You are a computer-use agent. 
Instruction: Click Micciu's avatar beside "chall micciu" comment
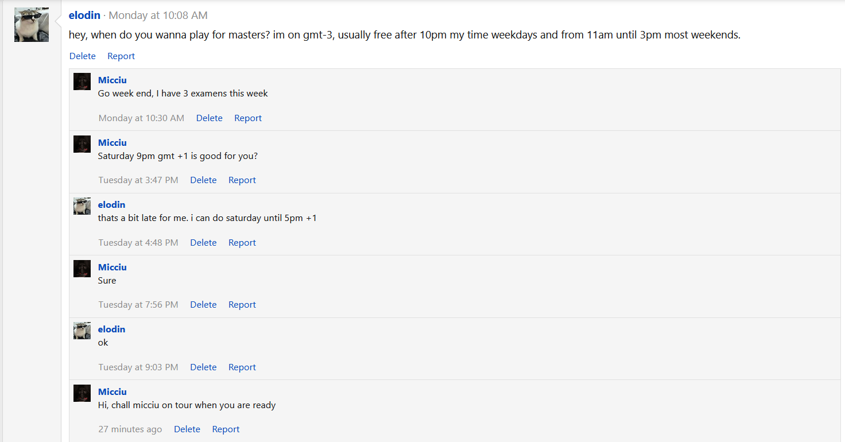[82, 393]
